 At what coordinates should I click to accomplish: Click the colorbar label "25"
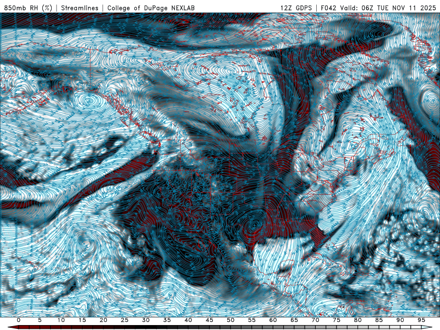pos(125,320)
